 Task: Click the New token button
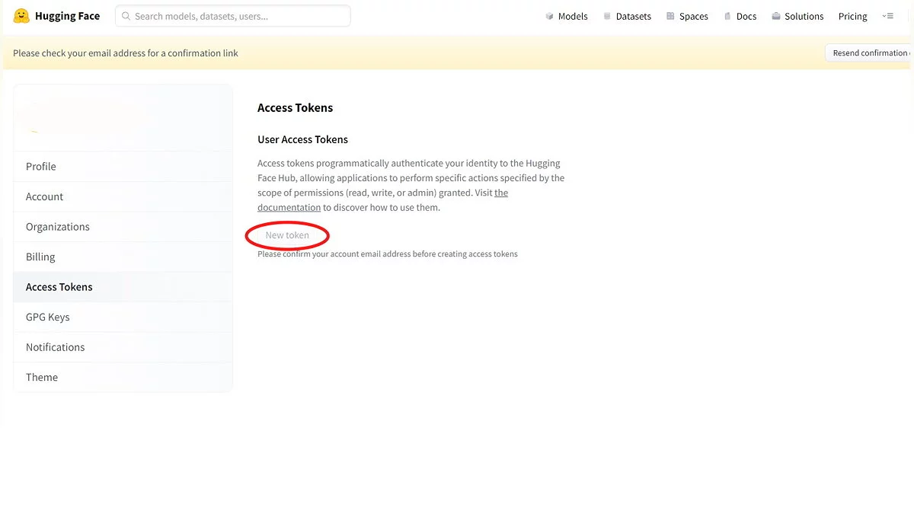coord(287,235)
